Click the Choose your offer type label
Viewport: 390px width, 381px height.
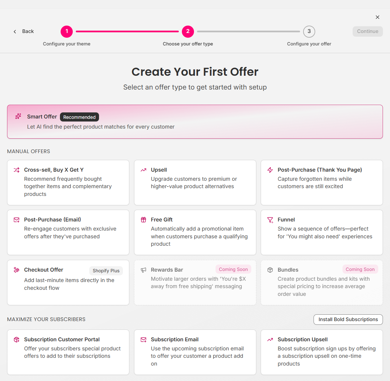coord(188,44)
